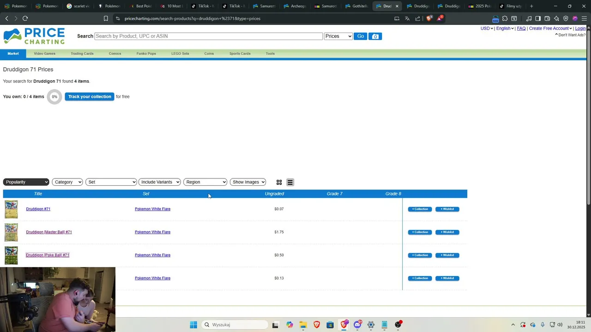Open Druddigon [Poke Ball] #71 link
The image size is (591, 332).
(48, 255)
